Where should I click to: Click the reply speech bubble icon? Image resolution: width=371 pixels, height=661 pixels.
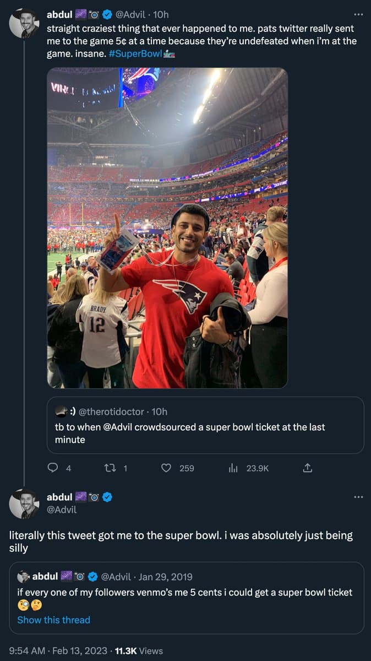point(53,468)
